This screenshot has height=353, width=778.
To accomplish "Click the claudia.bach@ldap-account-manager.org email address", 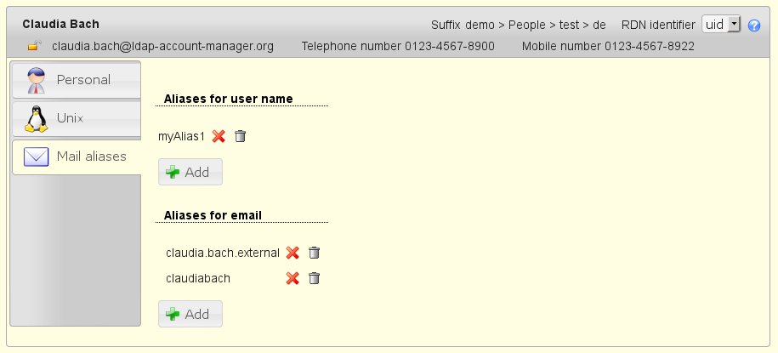I will click(162, 46).
